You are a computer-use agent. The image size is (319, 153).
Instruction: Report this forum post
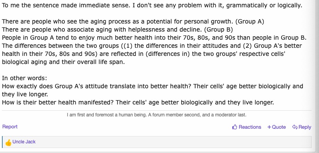point(10,126)
